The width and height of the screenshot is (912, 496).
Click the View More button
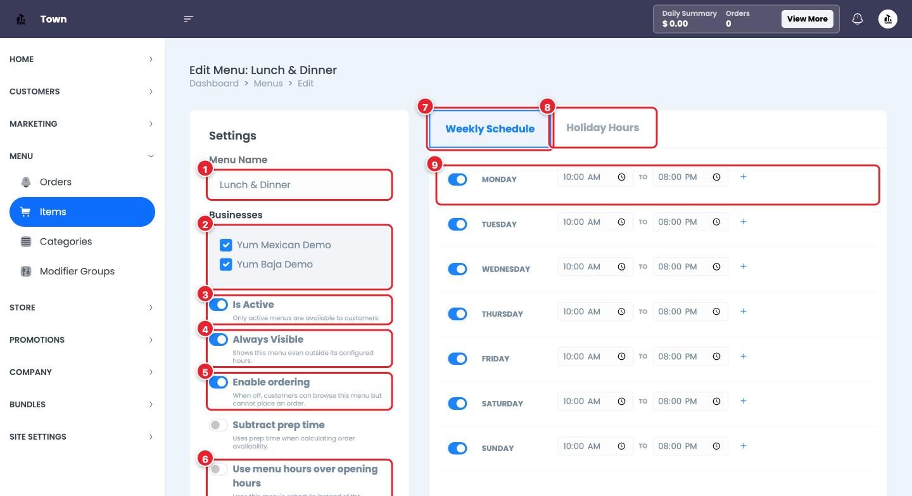(807, 19)
